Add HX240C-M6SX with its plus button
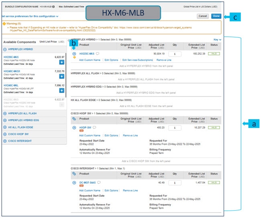 pos(62,76)
